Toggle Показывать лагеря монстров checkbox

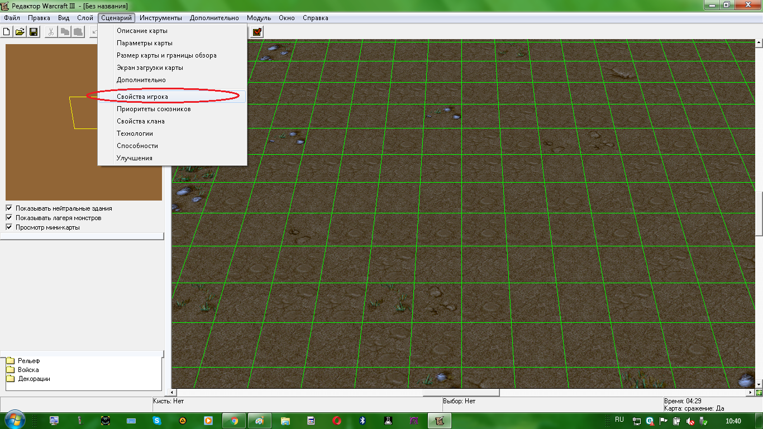pyautogui.click(x=9, y=218)
